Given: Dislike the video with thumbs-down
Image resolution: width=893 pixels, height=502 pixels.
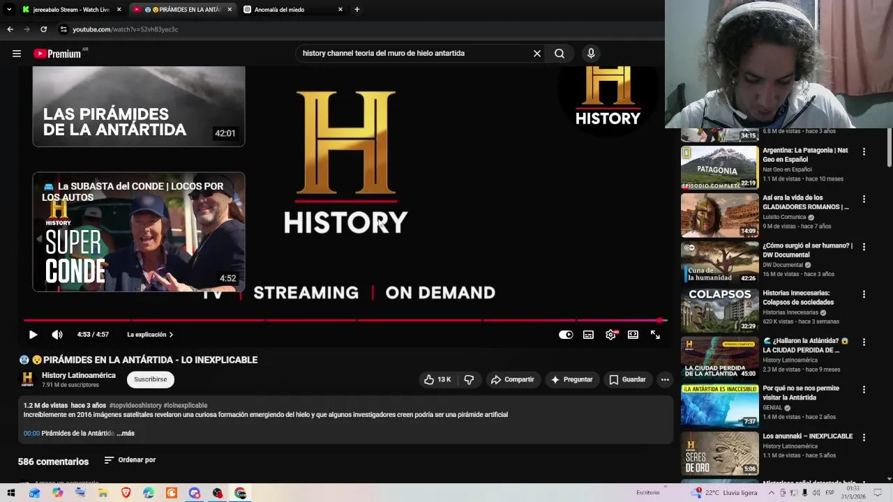Looking at the screenshot, I should coord(469,379).
